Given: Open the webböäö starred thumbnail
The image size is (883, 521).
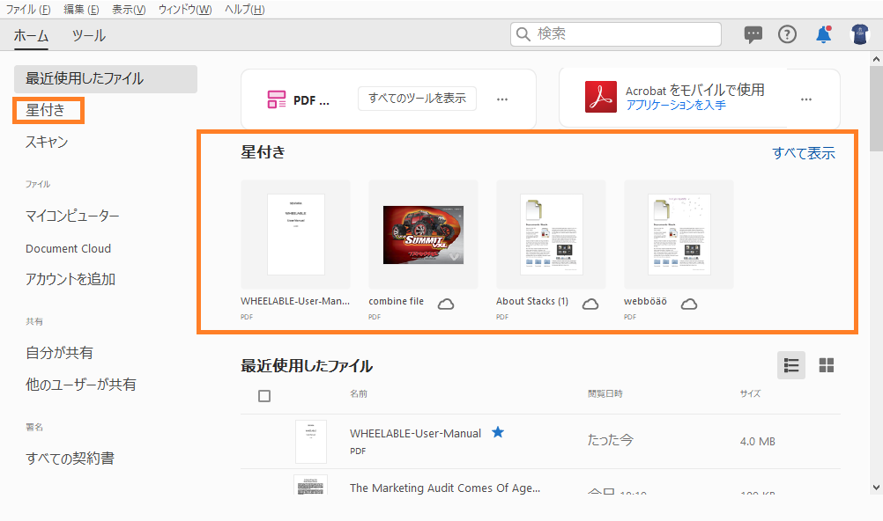Looking at the screenshot, I should (x=679, y=235).
